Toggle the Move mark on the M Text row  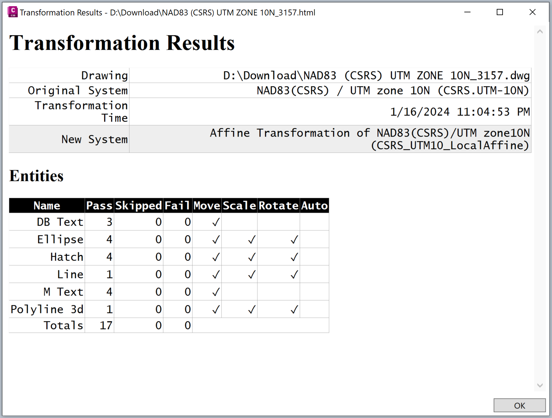(215, 292)
